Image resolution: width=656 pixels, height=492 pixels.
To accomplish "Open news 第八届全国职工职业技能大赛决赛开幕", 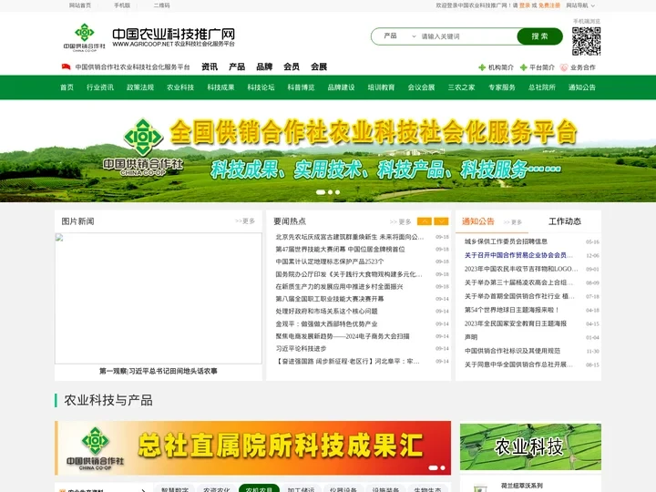I will click(330, 299).
